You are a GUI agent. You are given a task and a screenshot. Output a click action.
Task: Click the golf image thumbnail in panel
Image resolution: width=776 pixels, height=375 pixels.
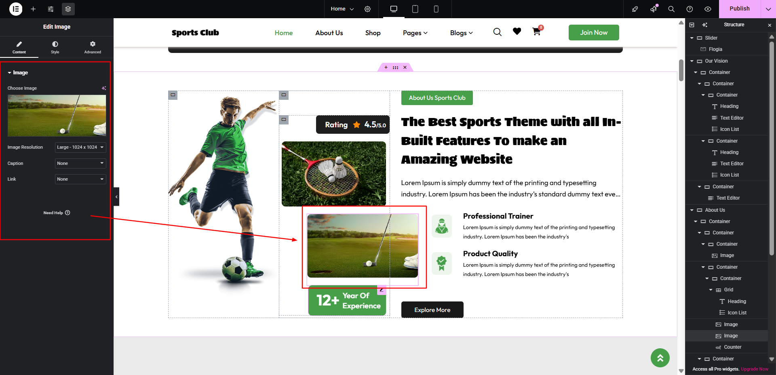point(57,116)
